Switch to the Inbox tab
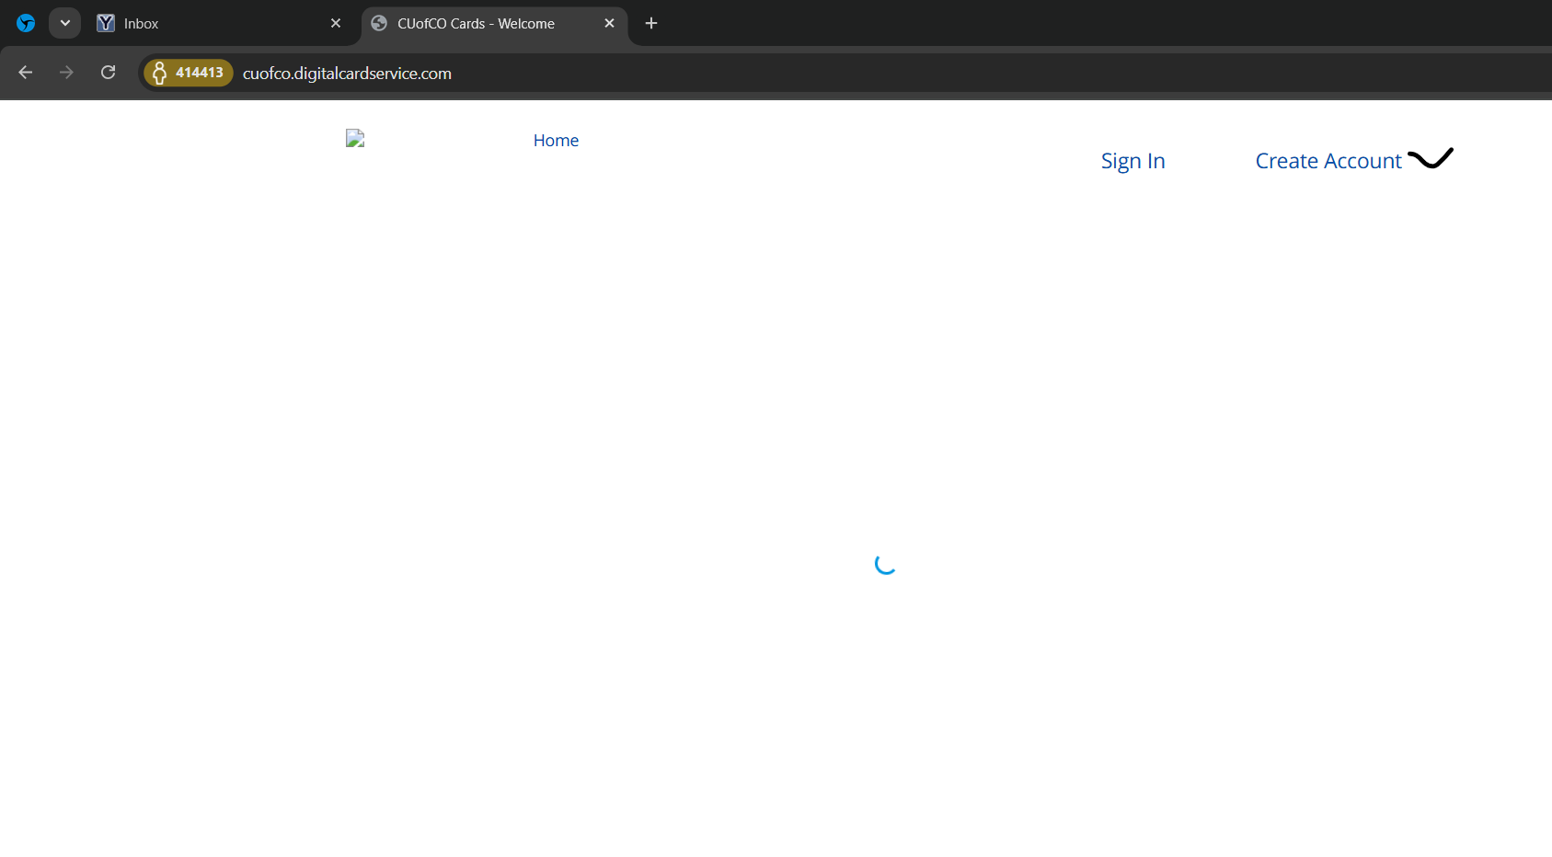Viewport: 1552px width, 857px height. [x=212, y=24]
